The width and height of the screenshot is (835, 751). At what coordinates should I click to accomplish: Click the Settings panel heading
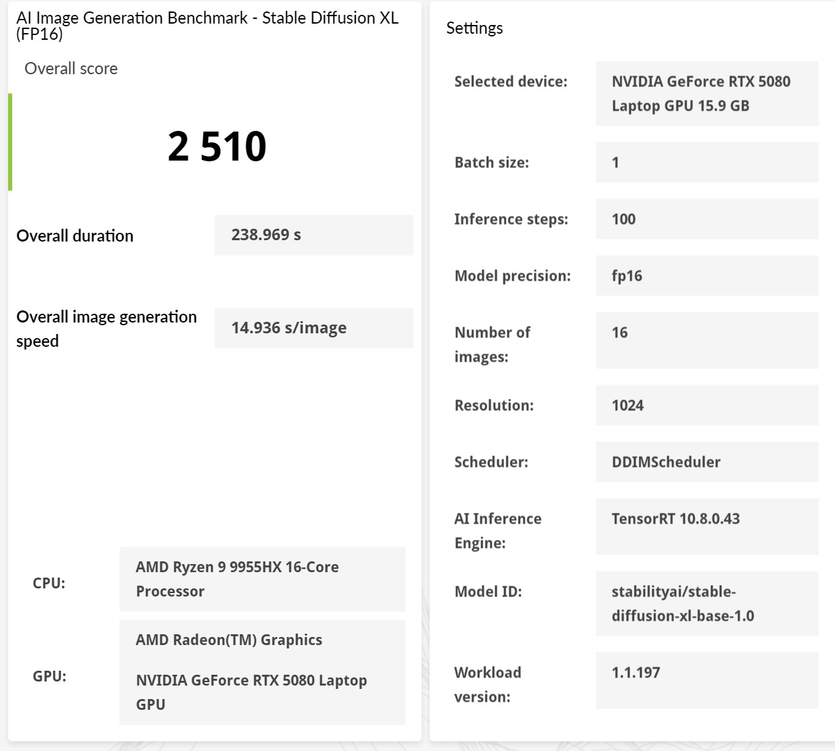click(x=474, y=28)
